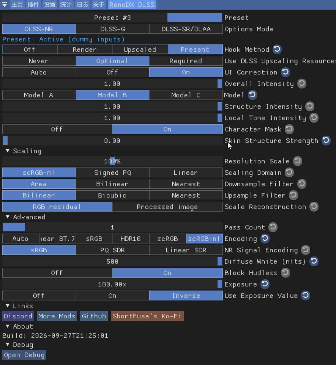Click the Resolution Scale reset icon
The height and width of the screenshot is (365, 336).
click(x=298, y=161)
